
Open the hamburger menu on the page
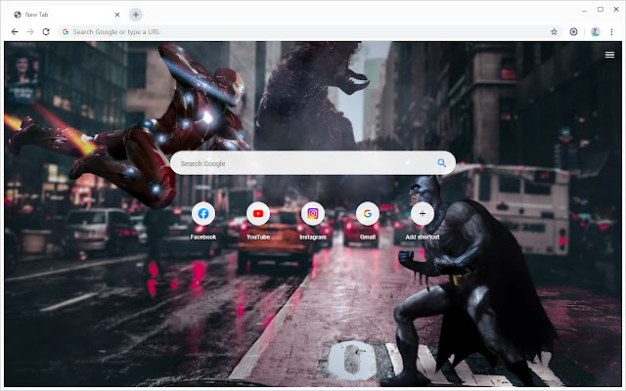click(x=609, y=55)
